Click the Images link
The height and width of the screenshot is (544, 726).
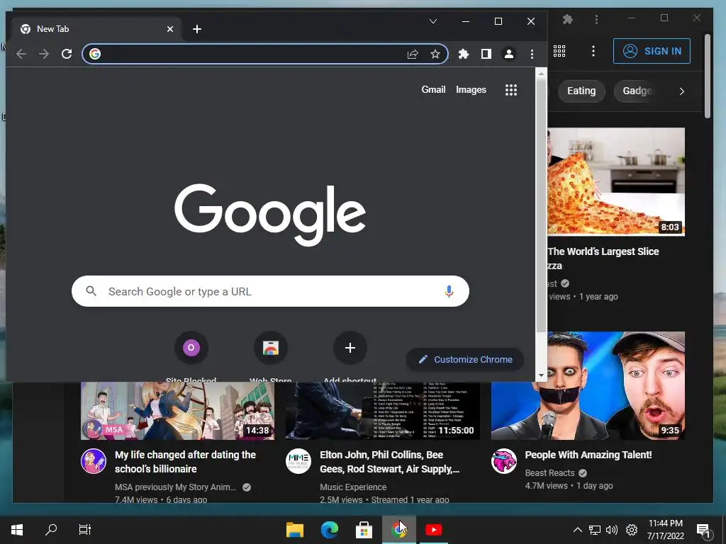coord(471,90)
